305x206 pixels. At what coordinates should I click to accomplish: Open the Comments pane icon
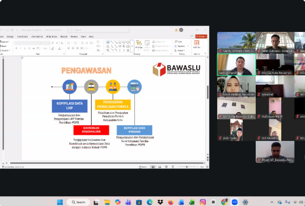pos(192,36)
